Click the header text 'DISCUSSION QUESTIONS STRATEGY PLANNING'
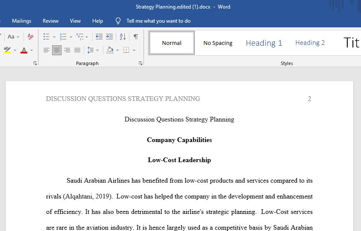This screenshot has width=361, height=231. [123, 99]
